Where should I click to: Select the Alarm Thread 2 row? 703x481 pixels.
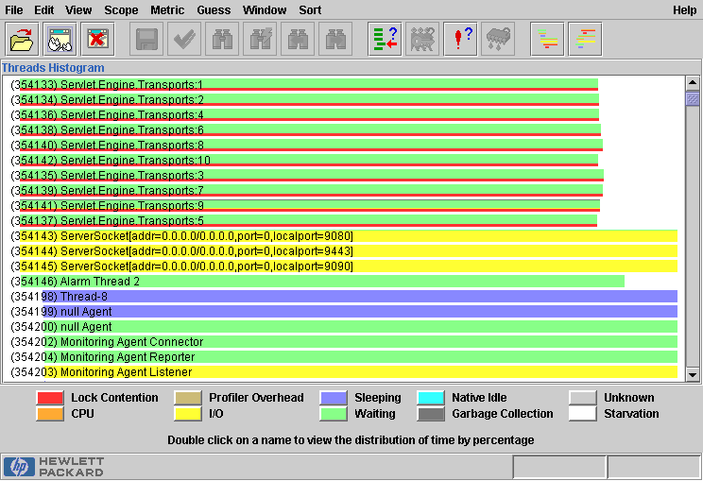coord(99,282)
